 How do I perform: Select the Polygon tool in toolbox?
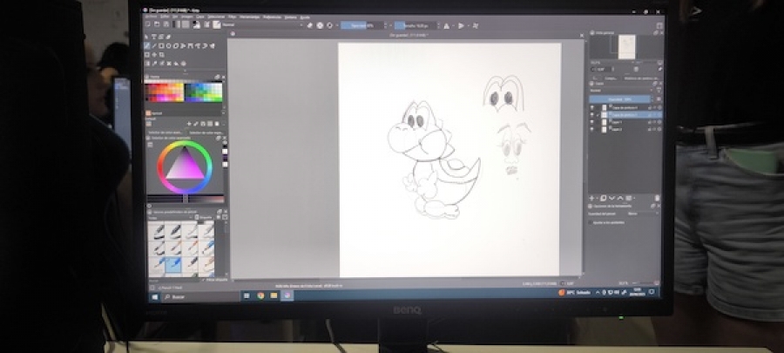tap(175, 45)
